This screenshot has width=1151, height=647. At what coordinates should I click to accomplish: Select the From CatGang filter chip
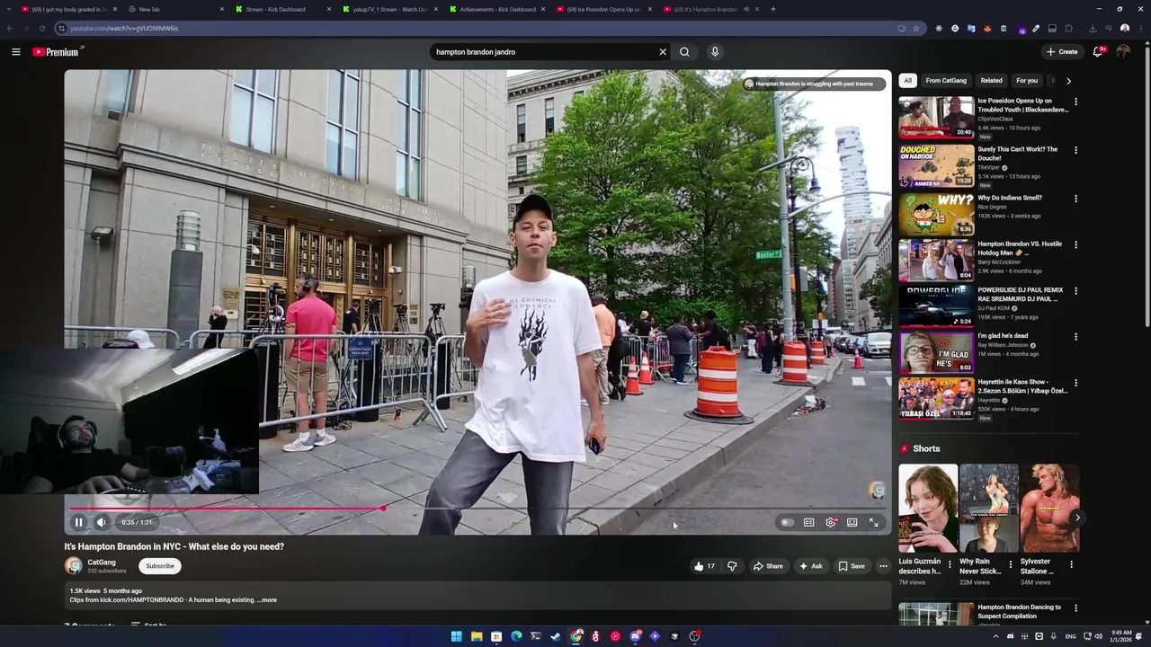tap(946, 81)
